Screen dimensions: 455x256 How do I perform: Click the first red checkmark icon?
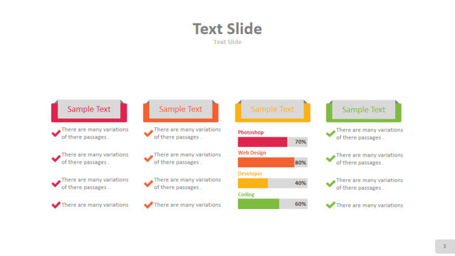click(56, 133)
